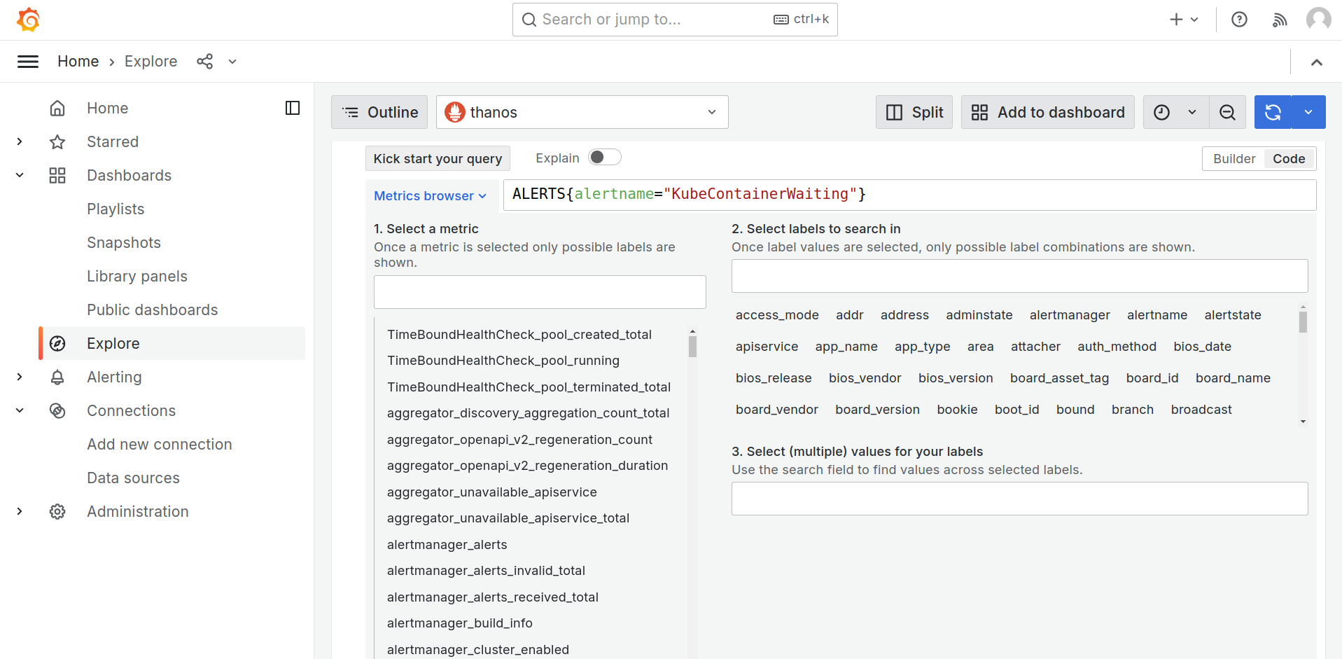Open the refresh interval dropdown arrow
The image size is (1342, 659).
[1308, 112]
